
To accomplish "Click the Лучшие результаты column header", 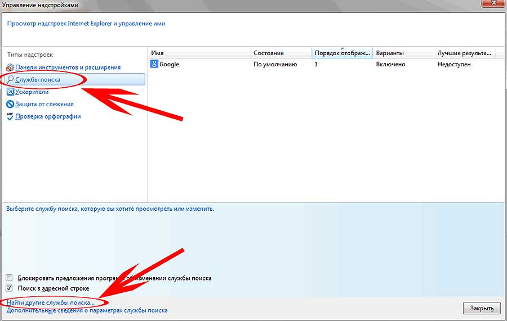I will click(465, 53).
